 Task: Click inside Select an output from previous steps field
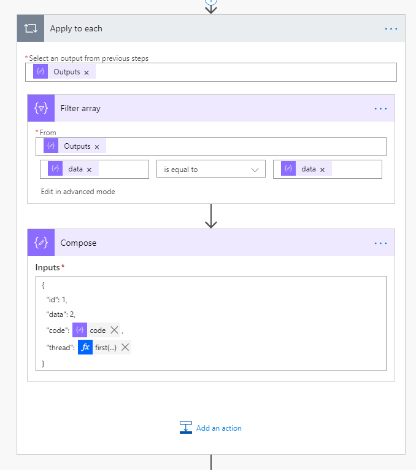click(x=211, y=72)
